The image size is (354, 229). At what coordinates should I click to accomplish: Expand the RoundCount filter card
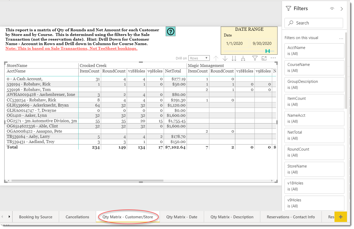click(314, 152)
